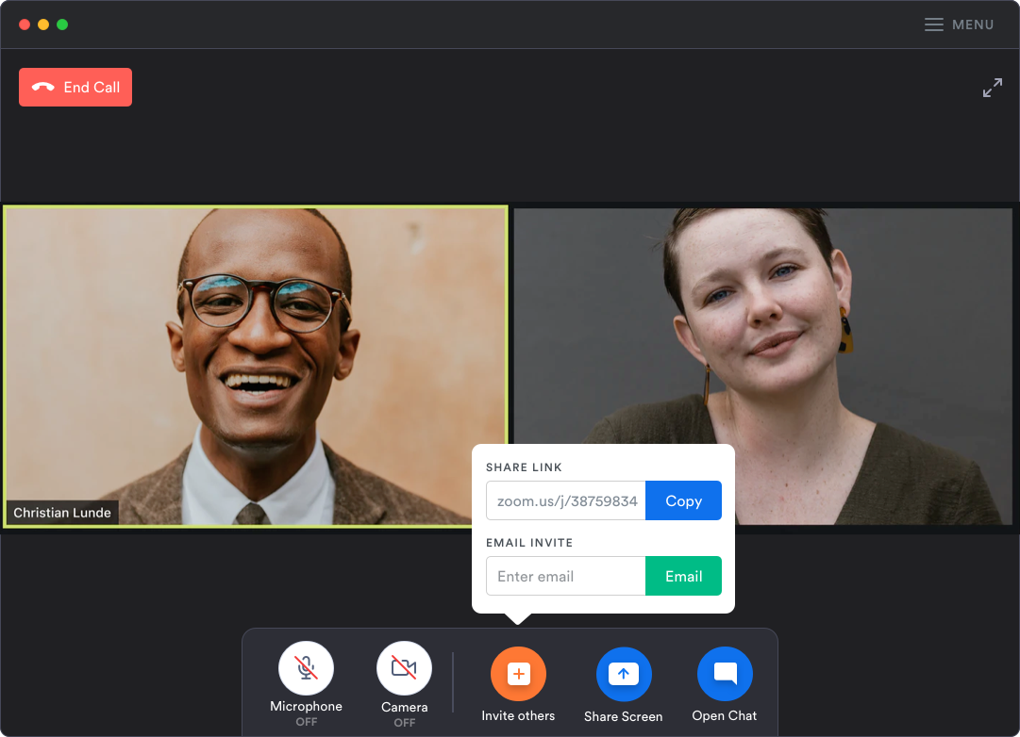This screenshot has width=1020, height=737.
Task: Click the Invite others icon
Action: tap(518, 674)
